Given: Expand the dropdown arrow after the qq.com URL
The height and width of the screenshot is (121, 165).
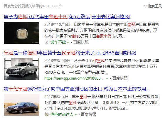Looking at the screenshot, I should tap(107, 79).
